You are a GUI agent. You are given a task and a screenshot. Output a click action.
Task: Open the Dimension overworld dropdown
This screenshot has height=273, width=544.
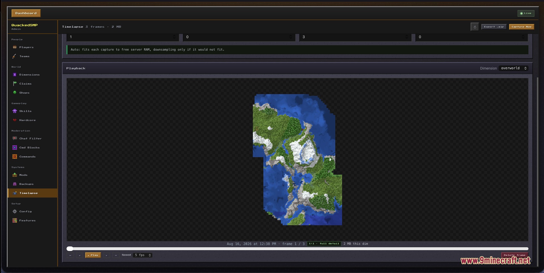[x=513, y=68]
